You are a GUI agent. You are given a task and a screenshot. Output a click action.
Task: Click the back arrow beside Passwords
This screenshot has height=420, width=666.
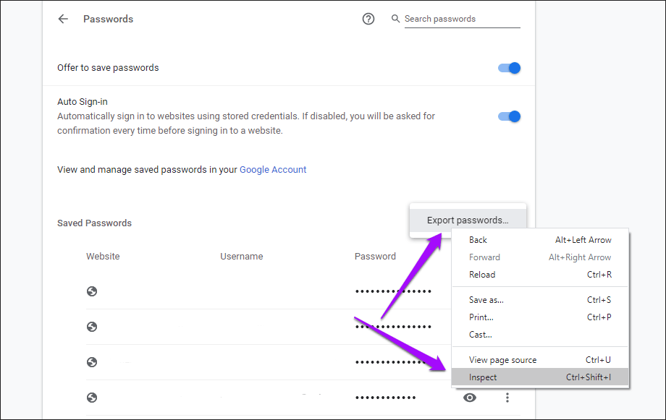click(63, 20)
